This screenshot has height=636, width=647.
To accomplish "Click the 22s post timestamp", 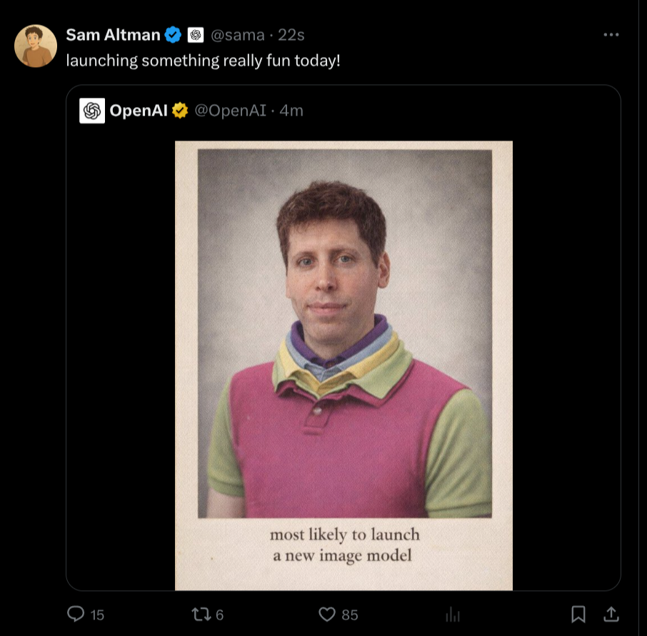I will click(x=291, y=34).
